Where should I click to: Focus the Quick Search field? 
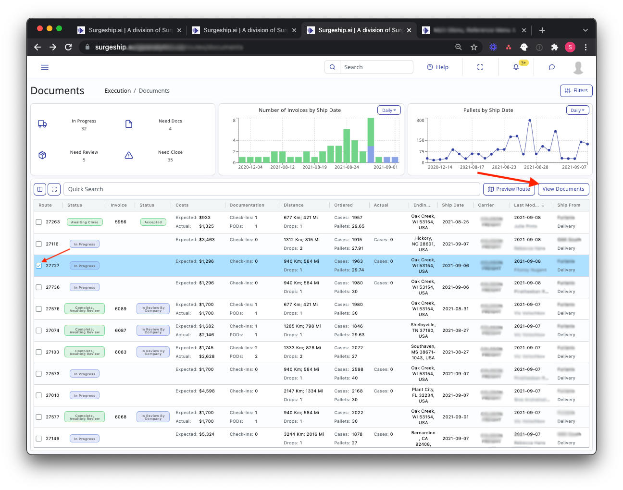(x=272, y=189)
